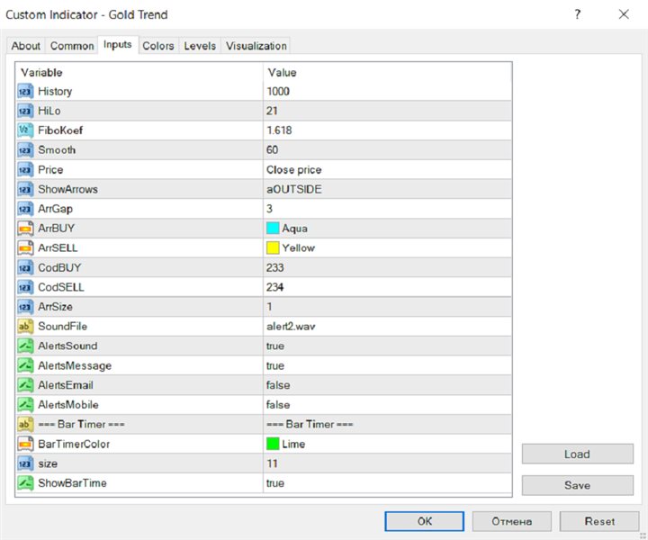Screen dimensions: 648x540
Task: Click the boolean icon beside AlertsMessage
Action: click(x=25, y=365)
